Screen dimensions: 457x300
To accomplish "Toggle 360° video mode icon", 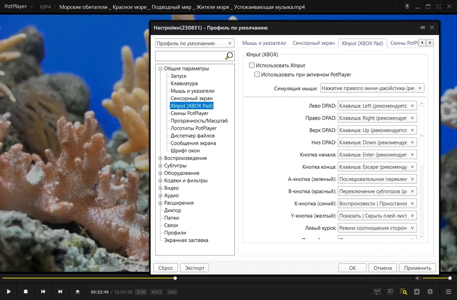I will [x=377, y=292].
